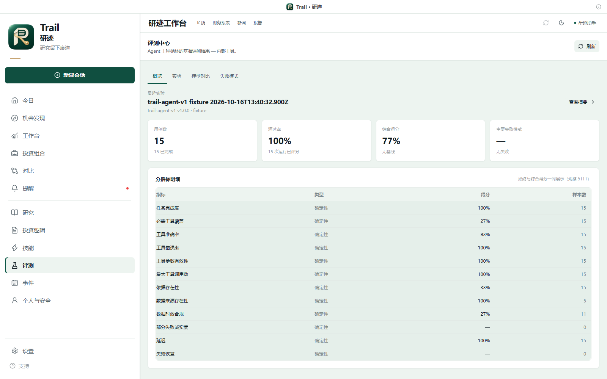607x379 pixels.
Task: Open the 提醒 bell icon
Action: click(x=14, y=188)
